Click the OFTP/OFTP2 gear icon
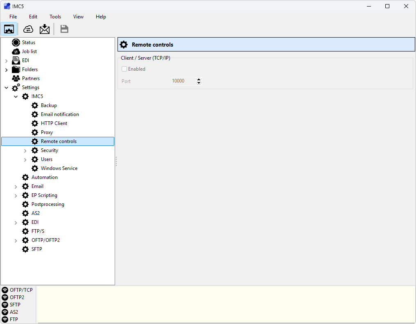This screenshot has width=416, height=324. (25, 240)
